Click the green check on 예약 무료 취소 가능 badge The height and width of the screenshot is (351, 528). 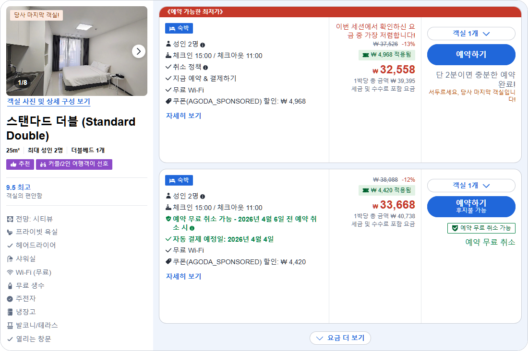[456, 228]
